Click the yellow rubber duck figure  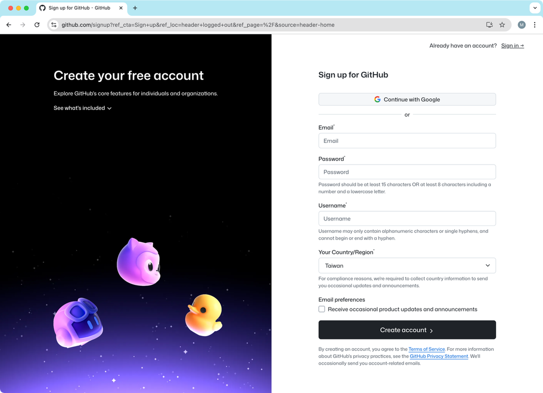coord(204,315)
